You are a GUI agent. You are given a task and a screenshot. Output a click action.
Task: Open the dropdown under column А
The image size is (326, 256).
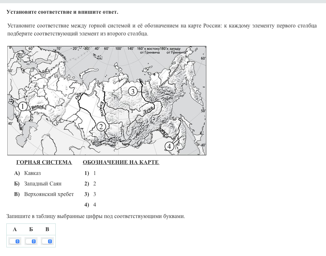tap(15, 241)
